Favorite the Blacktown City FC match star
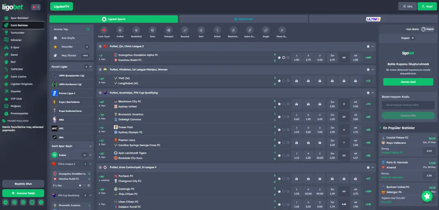 pos(279,104)
